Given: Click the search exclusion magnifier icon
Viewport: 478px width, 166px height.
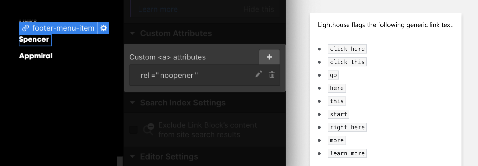Looking at the screenshot, I should click(x=149, y=129).
